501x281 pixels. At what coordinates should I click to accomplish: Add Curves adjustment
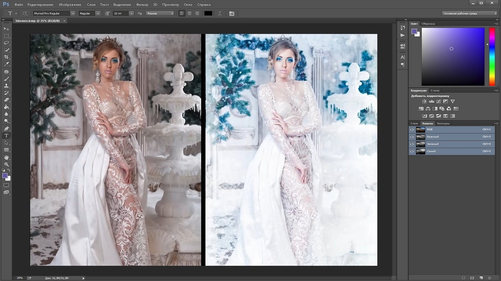tap(438, 101)
